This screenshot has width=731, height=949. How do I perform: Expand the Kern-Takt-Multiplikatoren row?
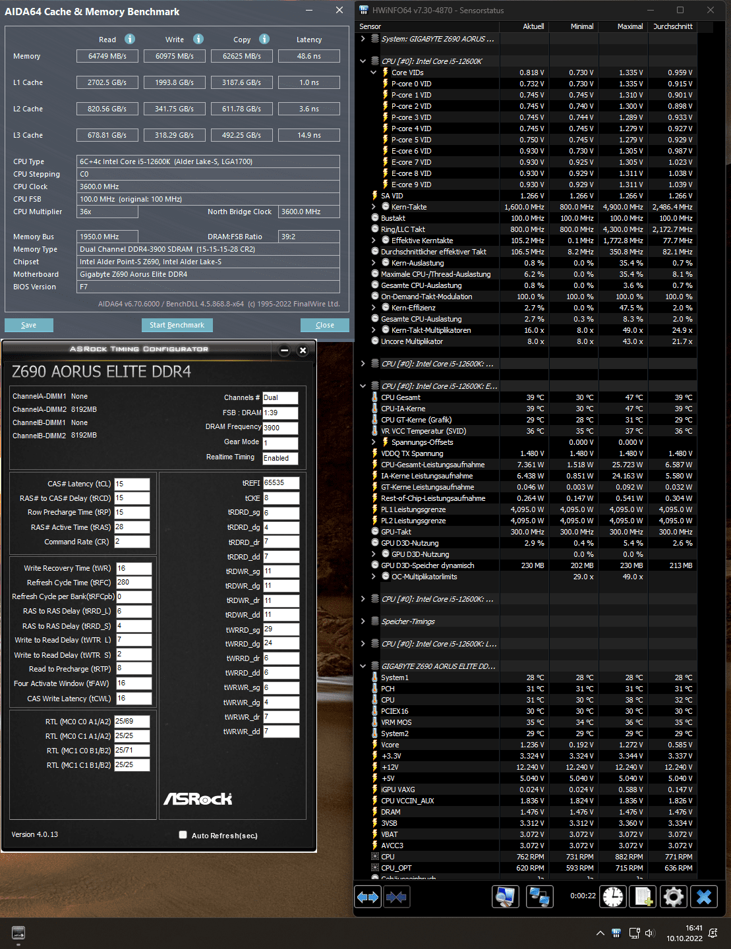pos(374,330)
